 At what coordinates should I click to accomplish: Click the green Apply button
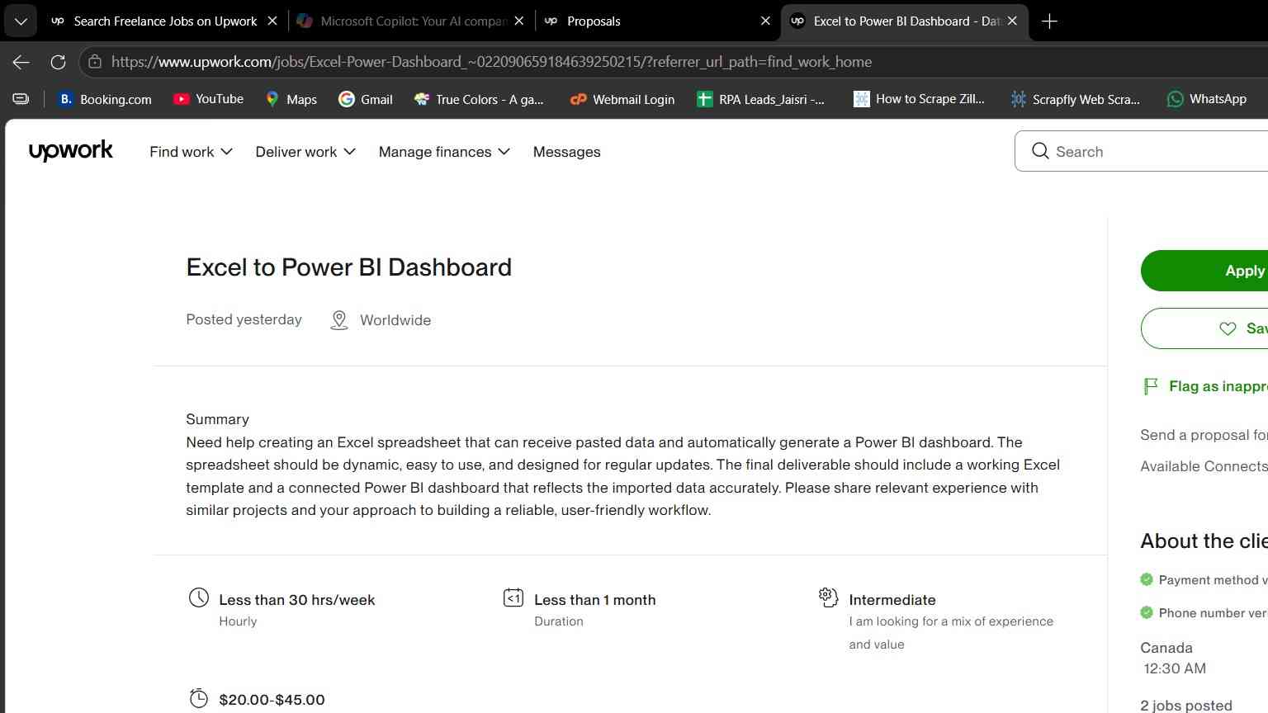click(1204, 271)
